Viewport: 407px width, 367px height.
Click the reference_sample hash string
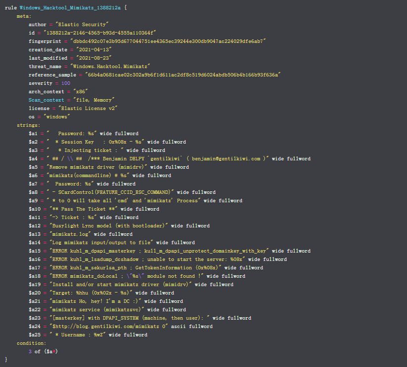click(180, 74)
